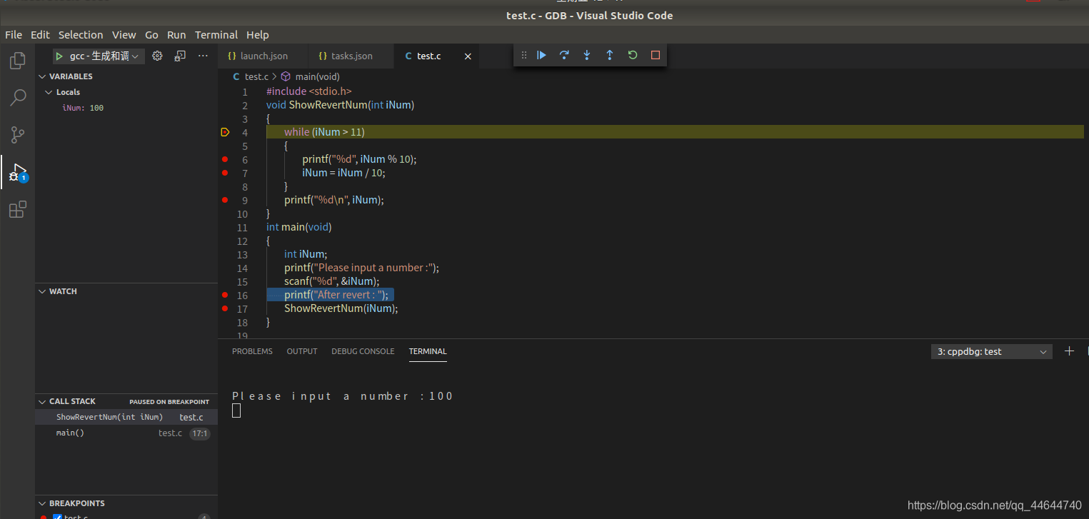Open the Selection menu
The height and width of the screenshot is (519, 1089).
click(81, 34)
